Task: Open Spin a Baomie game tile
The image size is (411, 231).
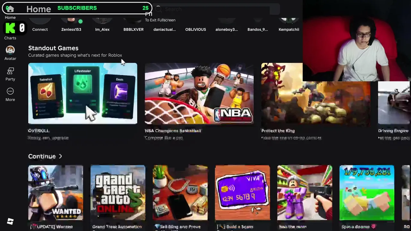Action: pos(367,193)
